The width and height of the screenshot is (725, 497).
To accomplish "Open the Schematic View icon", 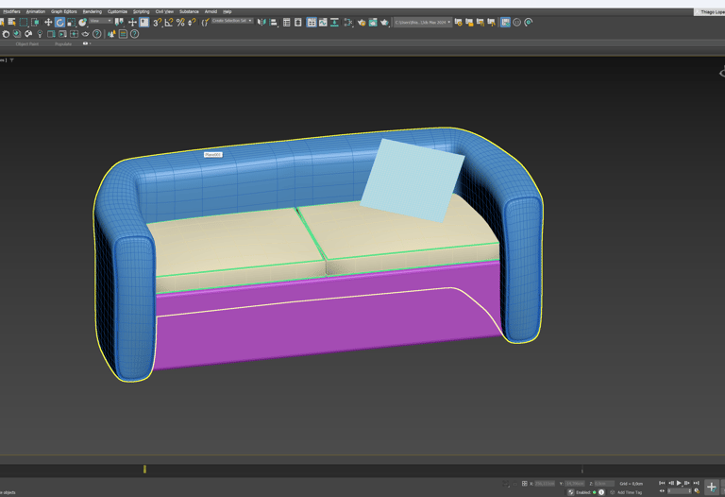I will pyautogui.click(x=334, y=22).
